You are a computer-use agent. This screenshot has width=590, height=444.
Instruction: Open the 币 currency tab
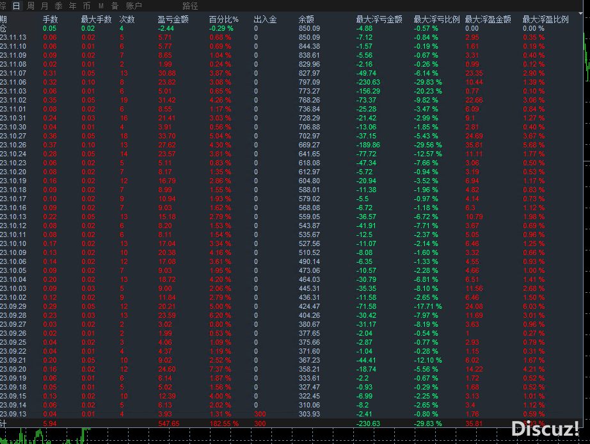(x=86, y=6)
